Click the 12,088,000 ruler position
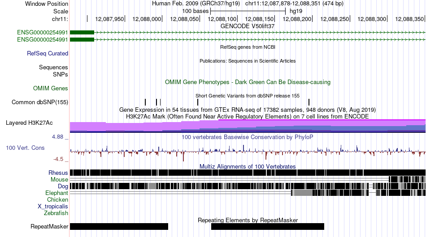The image size is (426, 237). (x=147, y=19)
